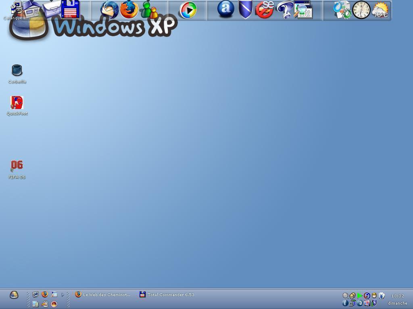Launch Windows Media Player dock icon

188,10
